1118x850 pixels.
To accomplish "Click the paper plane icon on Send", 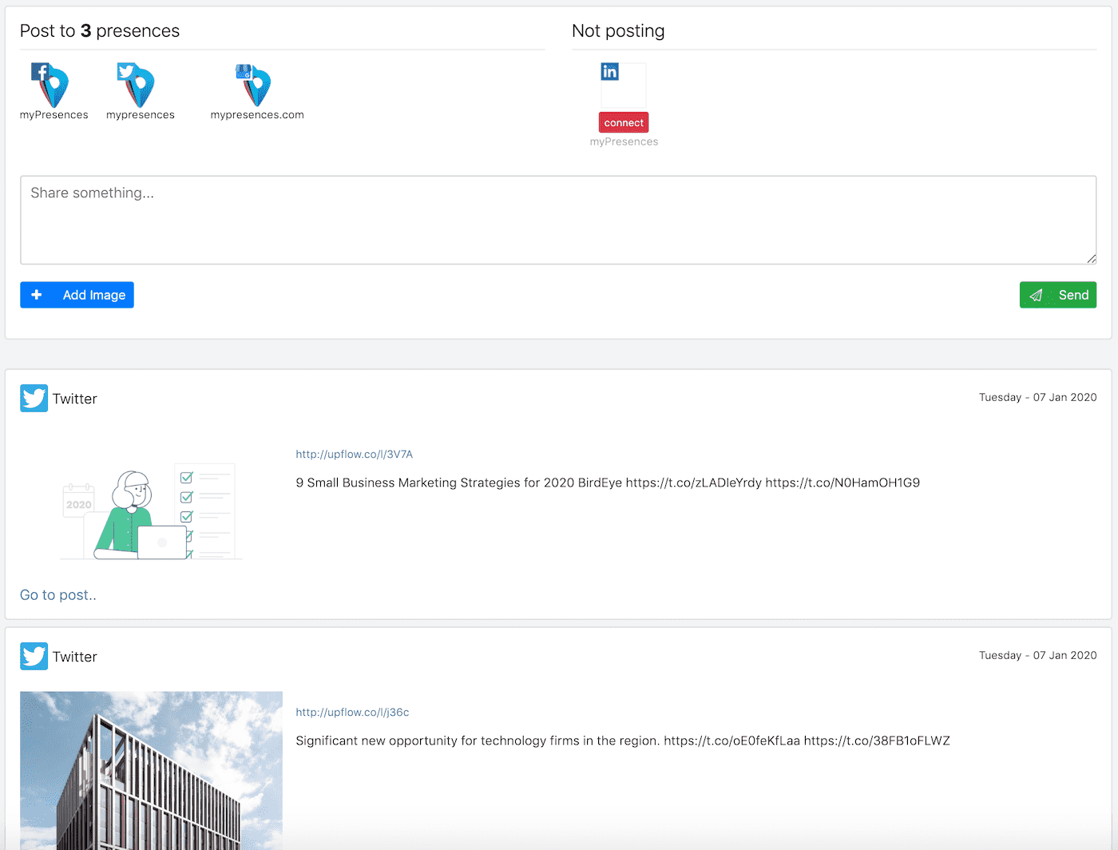I will [1036, 296].
